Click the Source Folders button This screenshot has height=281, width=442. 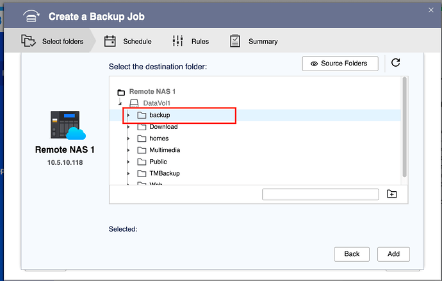(340, 64)
